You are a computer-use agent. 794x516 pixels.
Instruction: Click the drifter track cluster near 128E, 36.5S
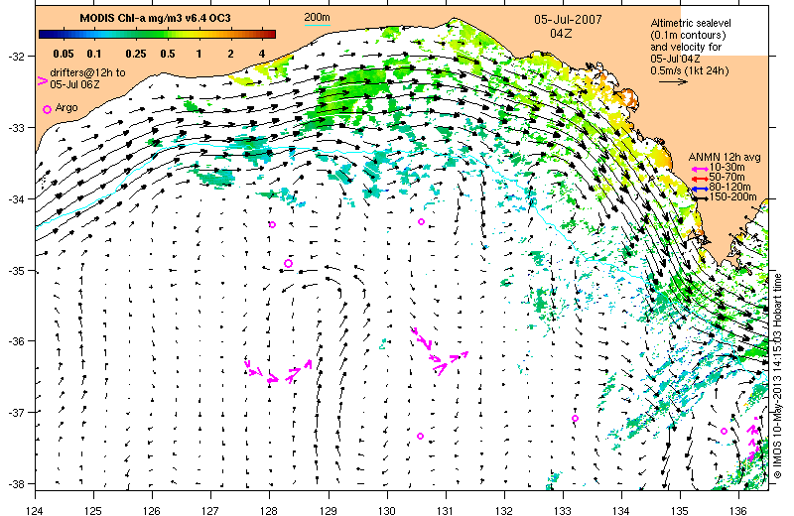click(x=279, y=372)
